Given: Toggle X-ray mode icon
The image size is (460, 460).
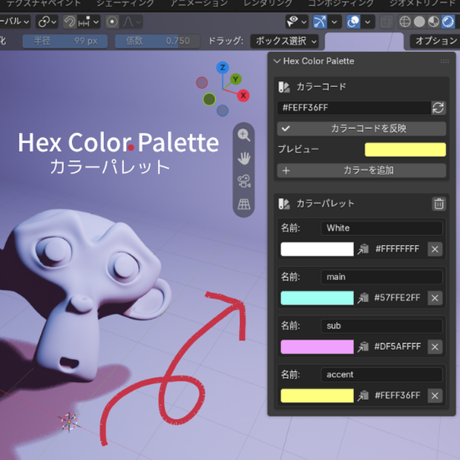Looking at the screenshot, I should [x=386, y=22].
